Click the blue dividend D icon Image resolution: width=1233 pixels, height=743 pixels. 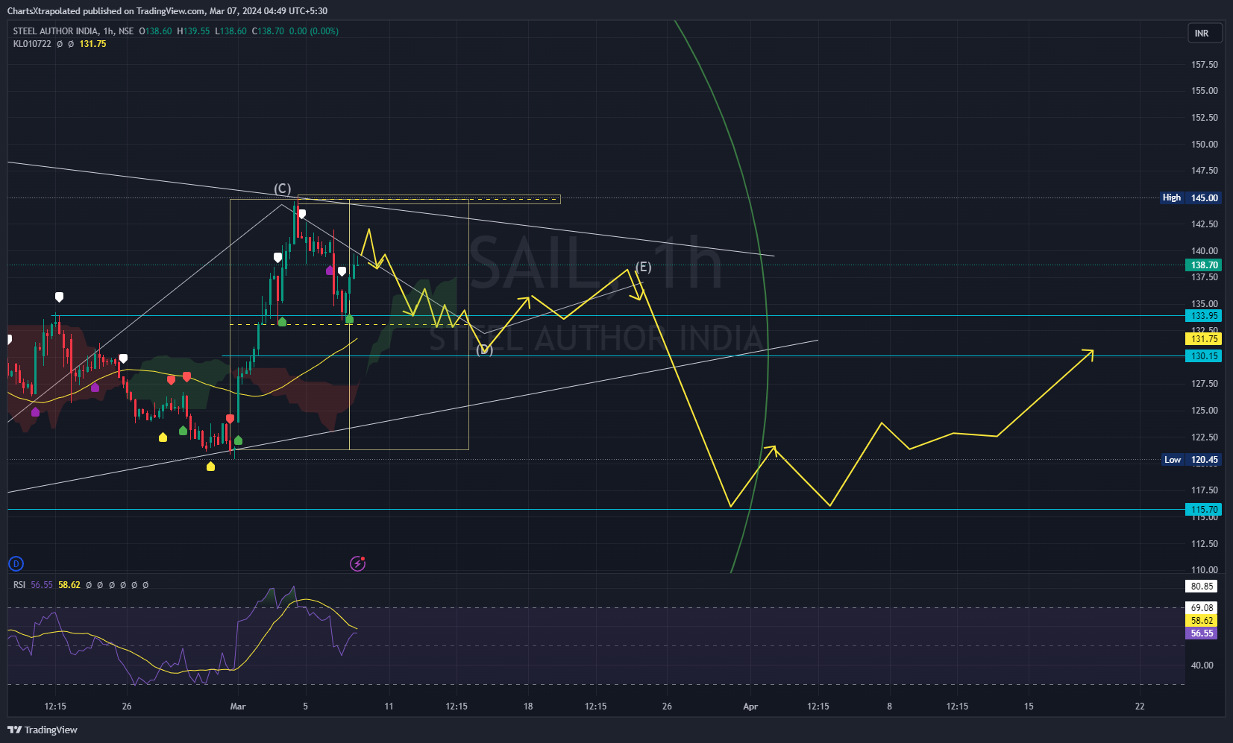pyautogui.click(x=16, y=564)
